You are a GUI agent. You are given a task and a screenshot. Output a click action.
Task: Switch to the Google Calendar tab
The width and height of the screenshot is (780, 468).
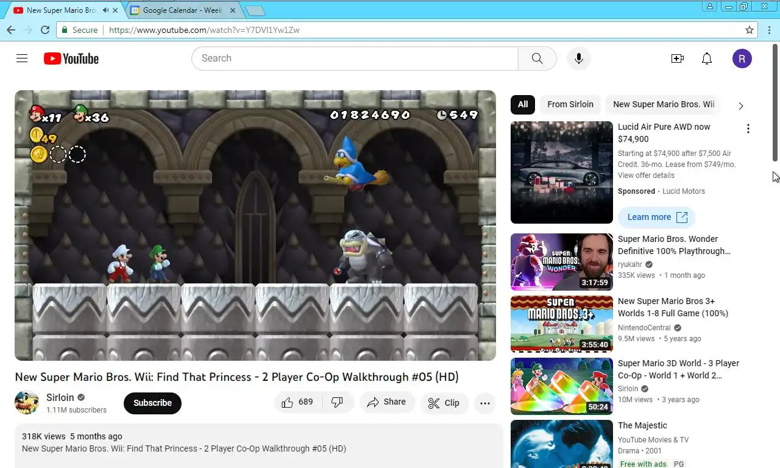tap(183, 10)
